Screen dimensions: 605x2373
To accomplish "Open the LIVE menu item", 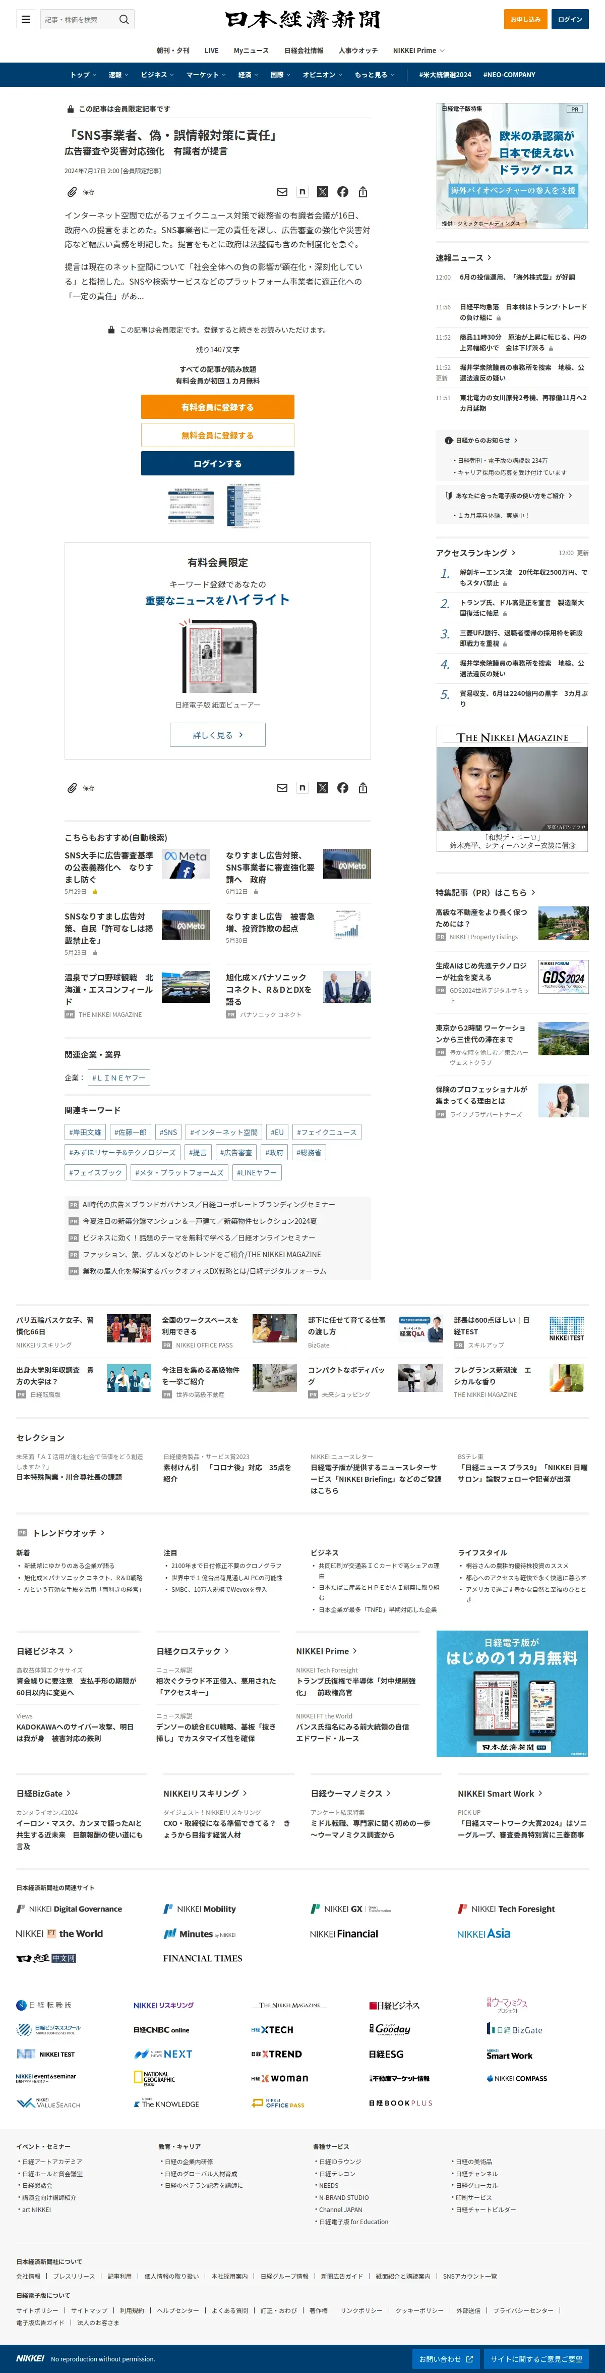I will coord(212,50).
